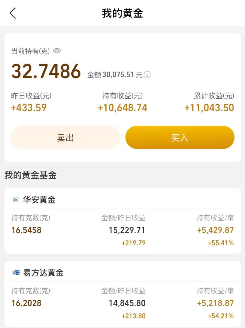Open the 华安黄金 fund name
The height and width of the screenshot is (328, 245).
tap(39, 200)
